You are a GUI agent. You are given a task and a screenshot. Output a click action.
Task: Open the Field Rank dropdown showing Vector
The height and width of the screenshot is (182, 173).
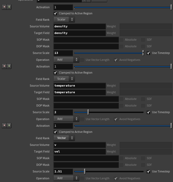tap(64, 138)
